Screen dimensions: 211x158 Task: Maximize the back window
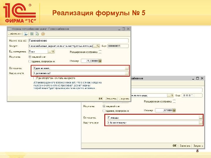[x=198, y=78]
